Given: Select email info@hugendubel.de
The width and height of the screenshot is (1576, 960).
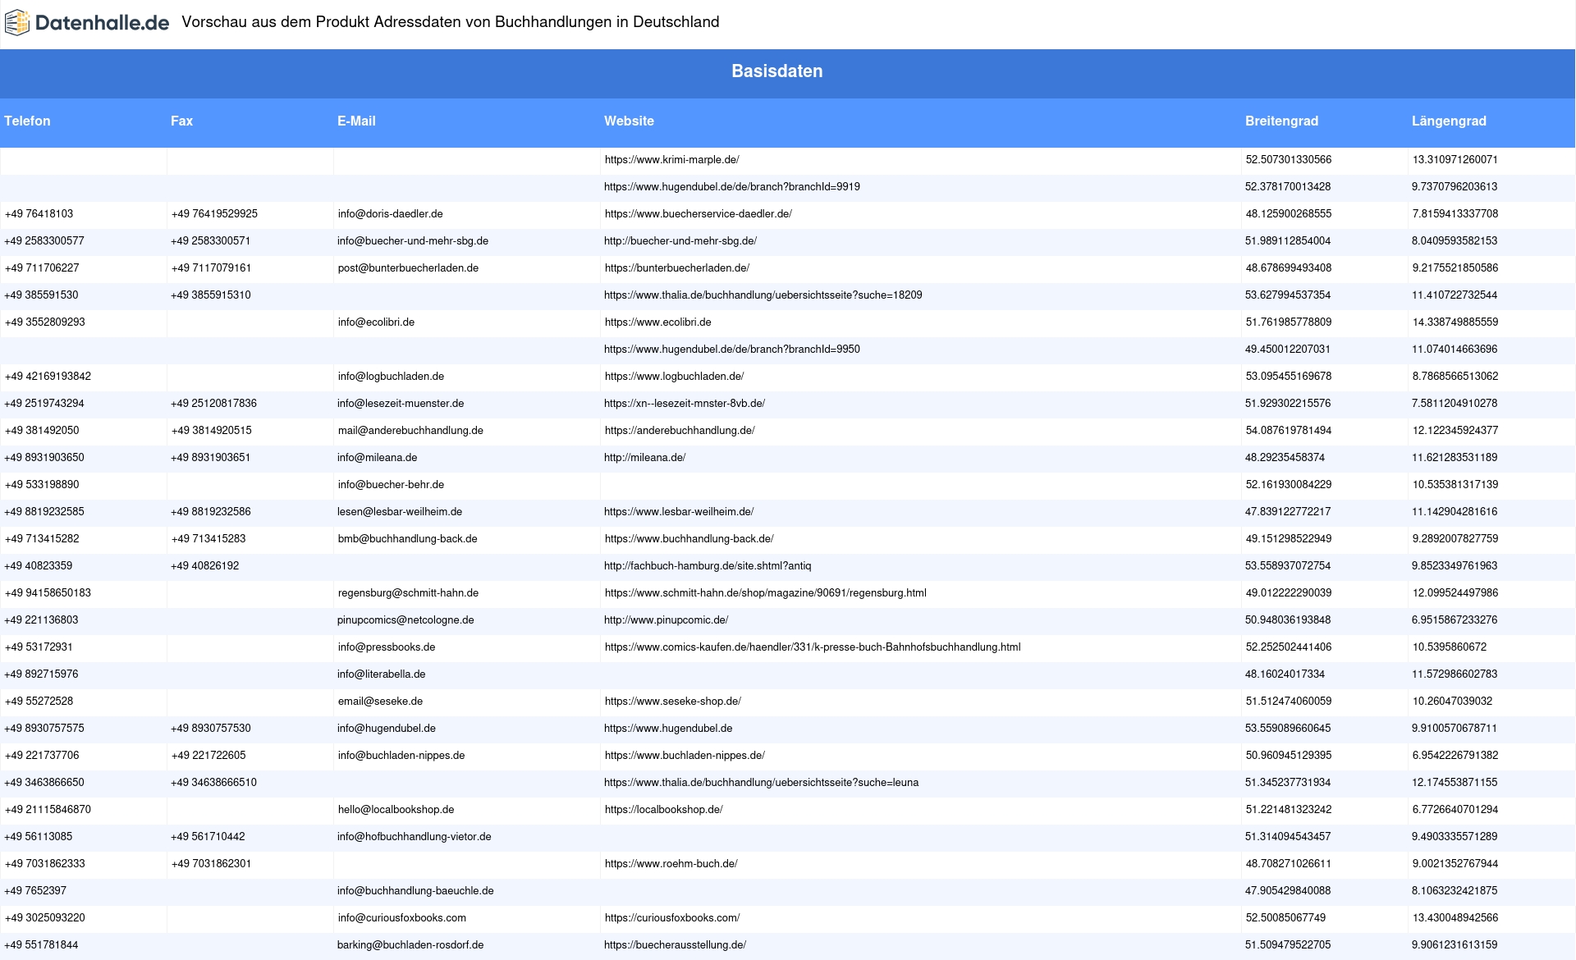Looking at the screenshot, I should (x=387, y=729).
